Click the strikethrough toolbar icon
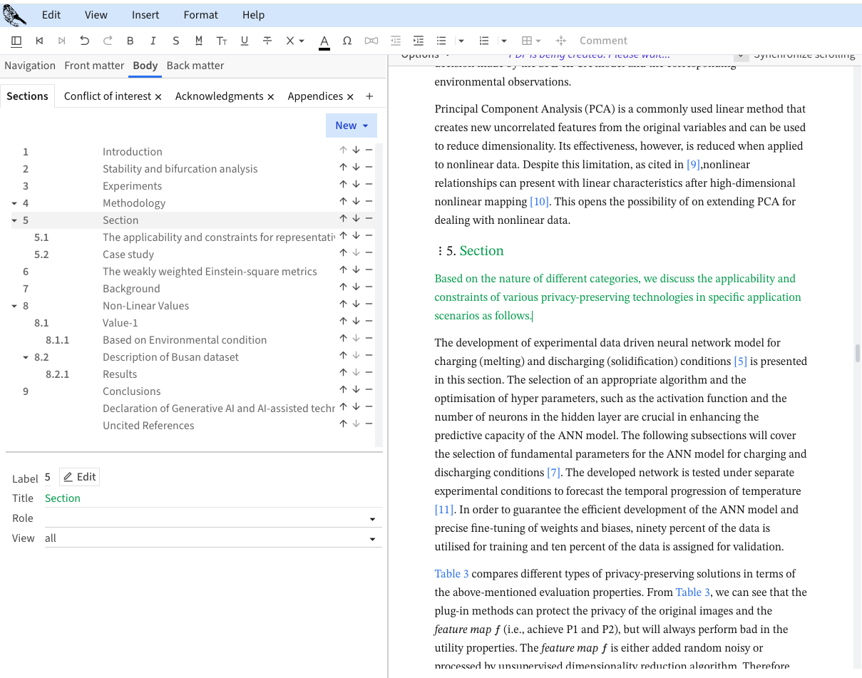 (267, 41)
